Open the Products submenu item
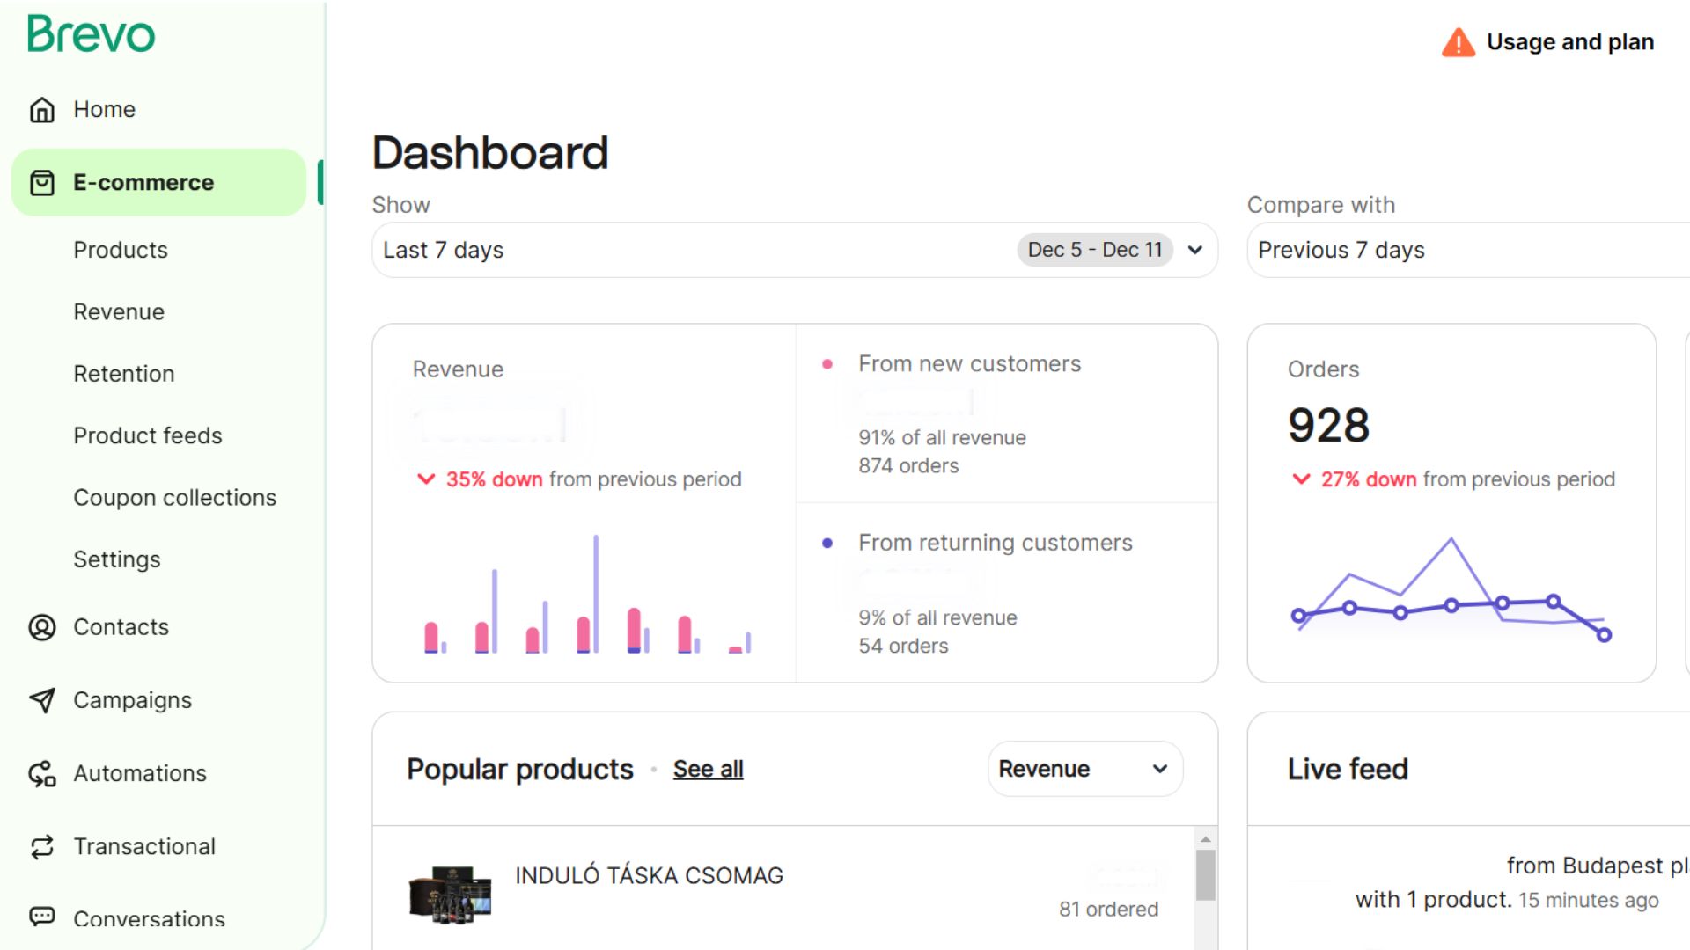This screenshot has height=950, width=1690. point(121,250)
